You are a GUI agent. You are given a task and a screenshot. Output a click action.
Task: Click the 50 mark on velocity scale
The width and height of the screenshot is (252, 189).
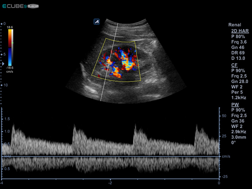[224, 116]
